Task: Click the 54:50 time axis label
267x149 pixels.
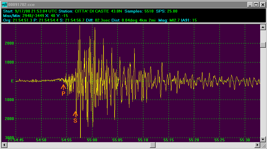Action: (41, 140)
